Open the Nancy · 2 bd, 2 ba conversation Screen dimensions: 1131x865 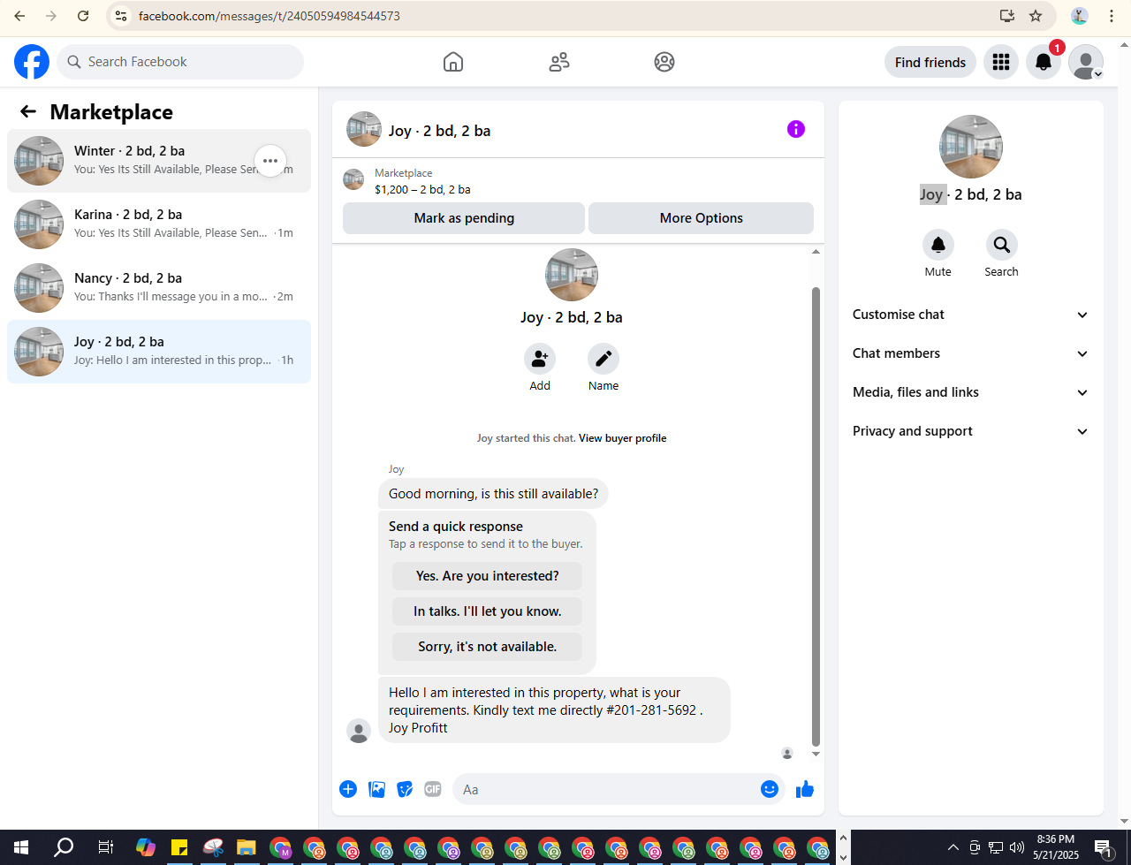point(159,288)
